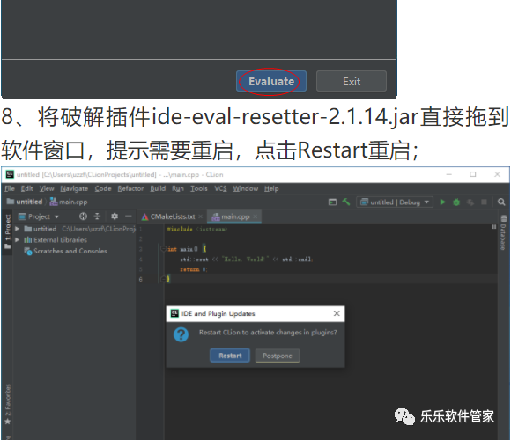Click the run with coverage icon

point(470,202)
